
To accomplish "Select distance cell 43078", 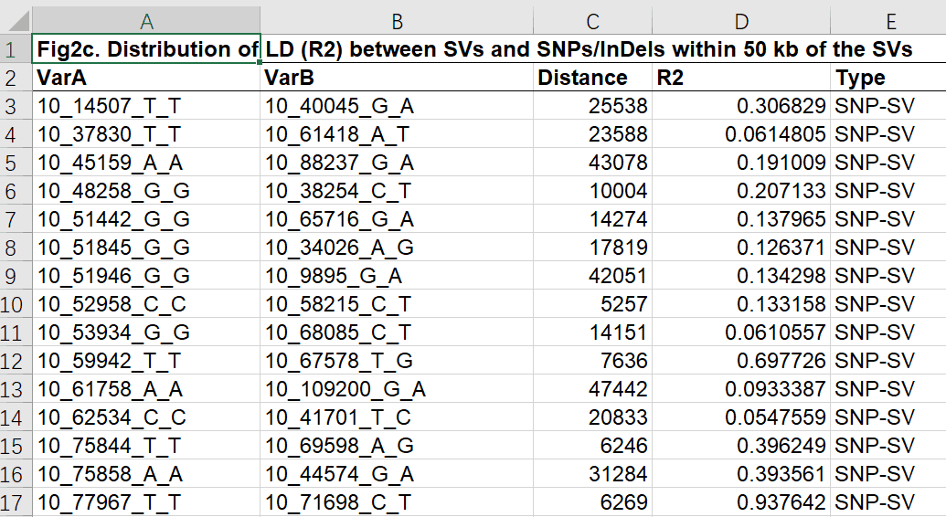I will (x=592, y=163).
